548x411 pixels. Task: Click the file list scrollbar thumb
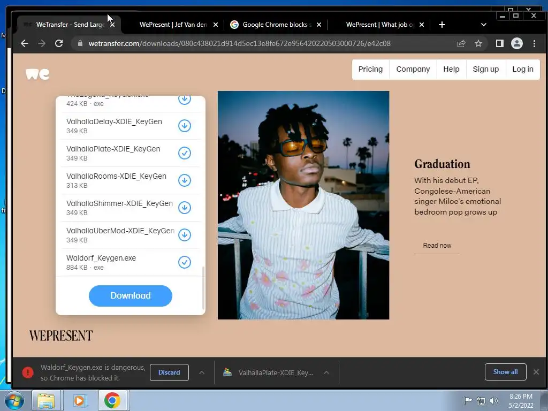pos(203,288)
